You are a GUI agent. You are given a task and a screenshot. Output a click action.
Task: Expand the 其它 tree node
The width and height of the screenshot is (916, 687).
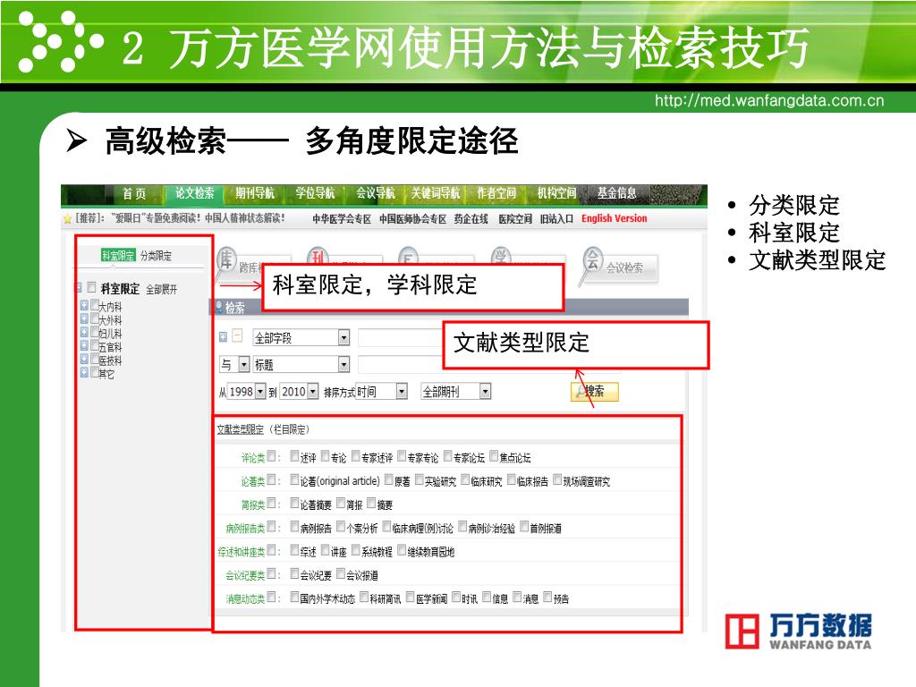coord(84,372)
